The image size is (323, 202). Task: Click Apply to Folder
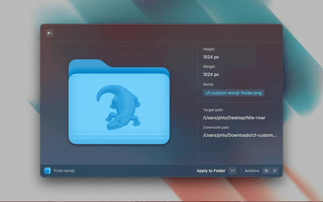pyautogui.click(x=211, y=171)
